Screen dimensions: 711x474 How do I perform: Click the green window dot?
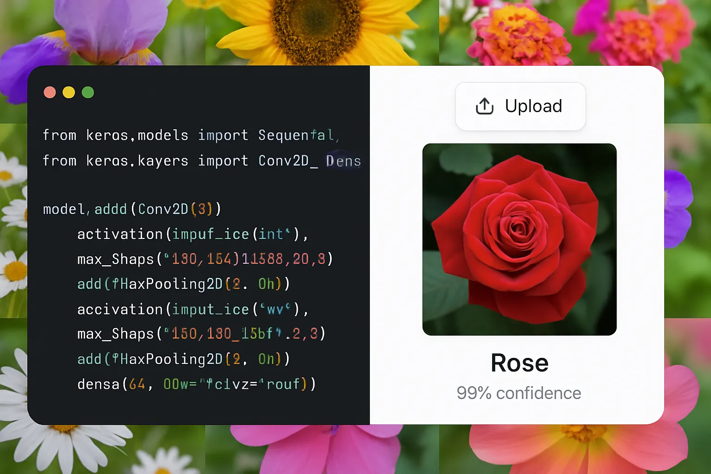(88, 93)
